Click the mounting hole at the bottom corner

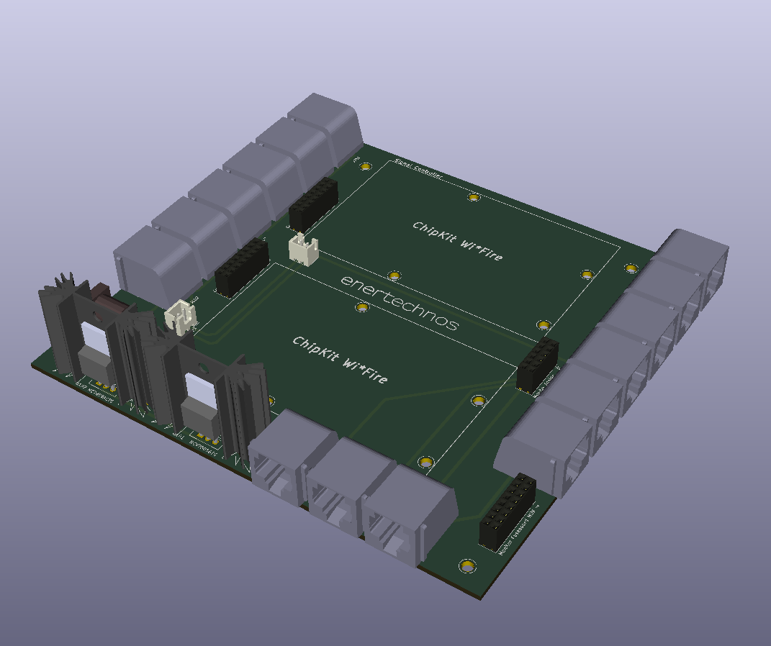point(468,566)
